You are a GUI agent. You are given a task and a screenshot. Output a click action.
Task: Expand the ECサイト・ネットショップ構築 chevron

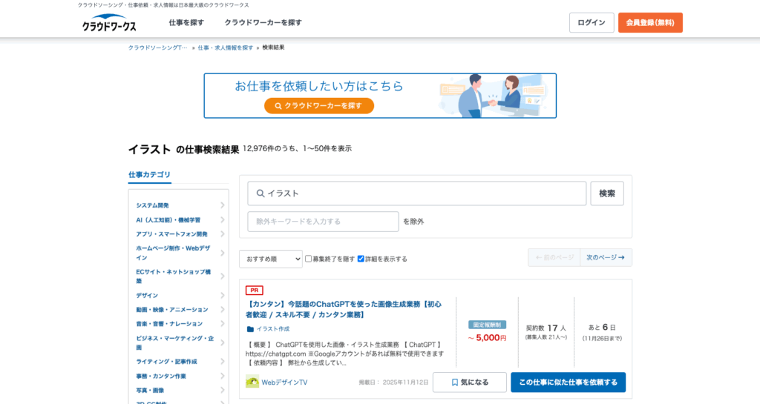coord(223,276)
